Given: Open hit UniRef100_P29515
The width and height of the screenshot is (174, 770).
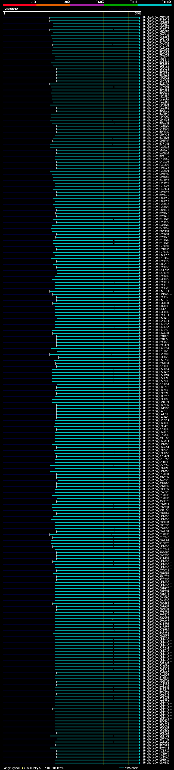Looking at the screenshot, I should (156, 29).
